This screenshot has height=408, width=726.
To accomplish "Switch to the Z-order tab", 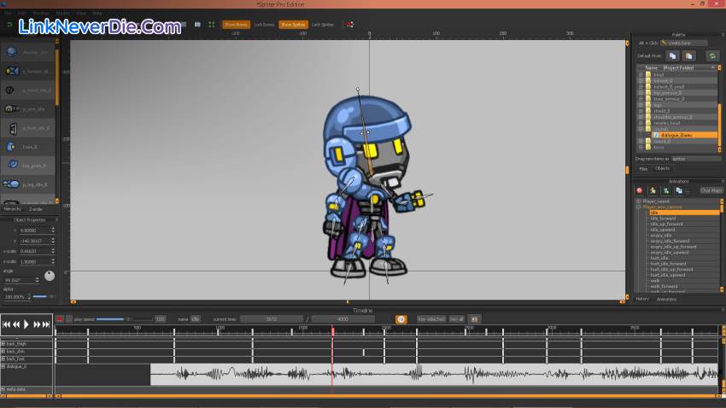I will point(36,208).
